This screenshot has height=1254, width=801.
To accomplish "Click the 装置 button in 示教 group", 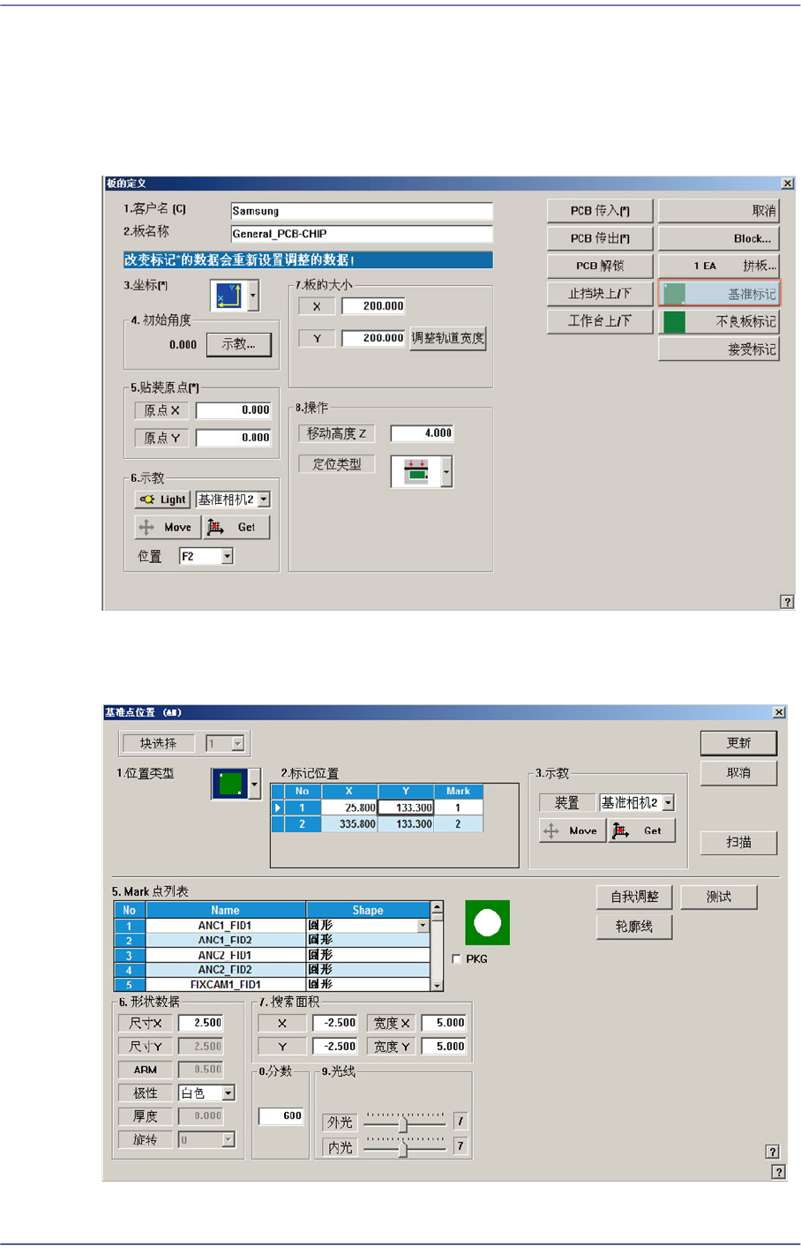I will (x=566, y=802).
